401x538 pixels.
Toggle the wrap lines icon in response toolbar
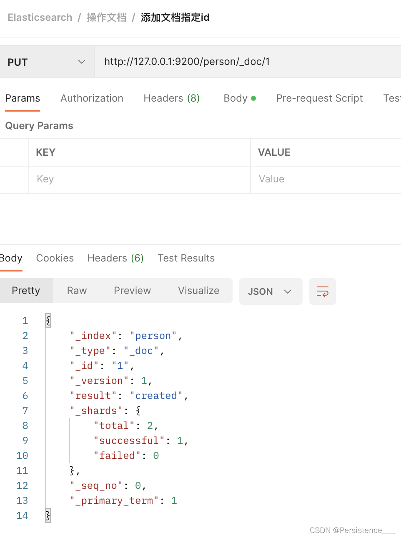322,291
